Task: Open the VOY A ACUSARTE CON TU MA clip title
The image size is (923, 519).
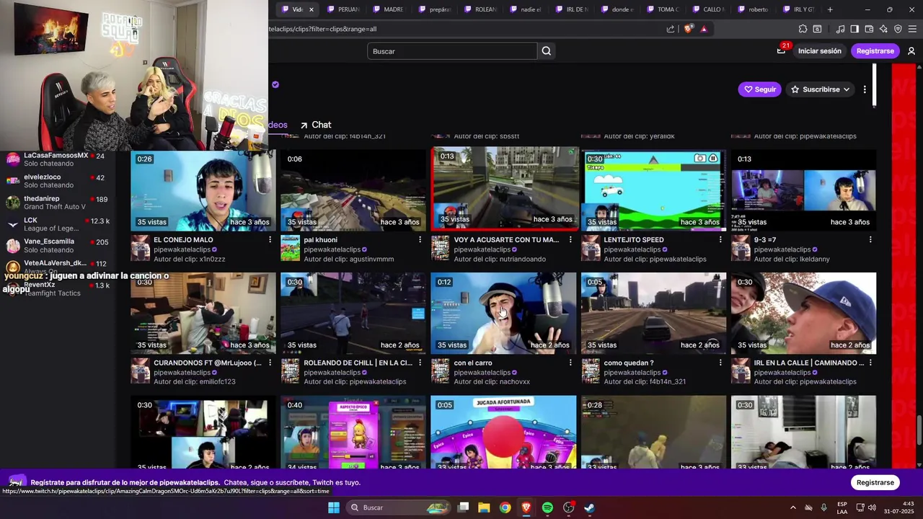Action: [x=506, y=239]
